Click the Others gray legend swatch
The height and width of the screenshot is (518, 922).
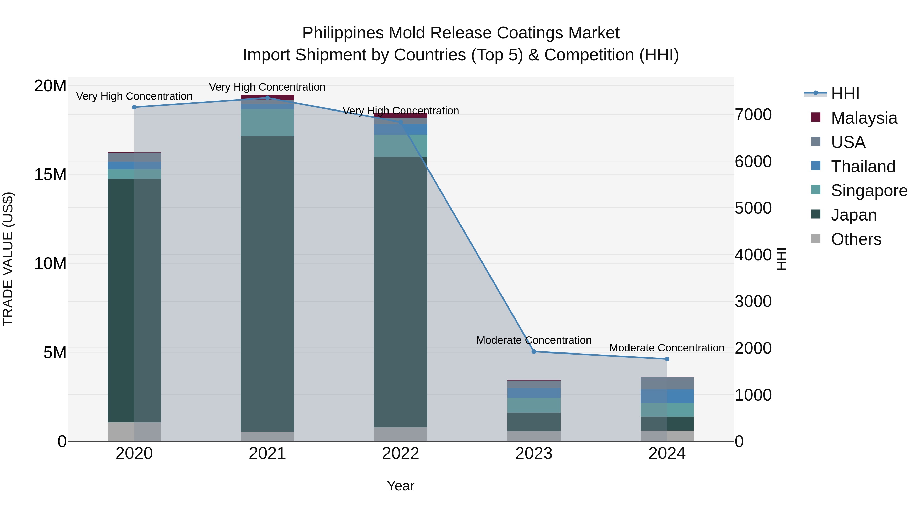[815, 238]
